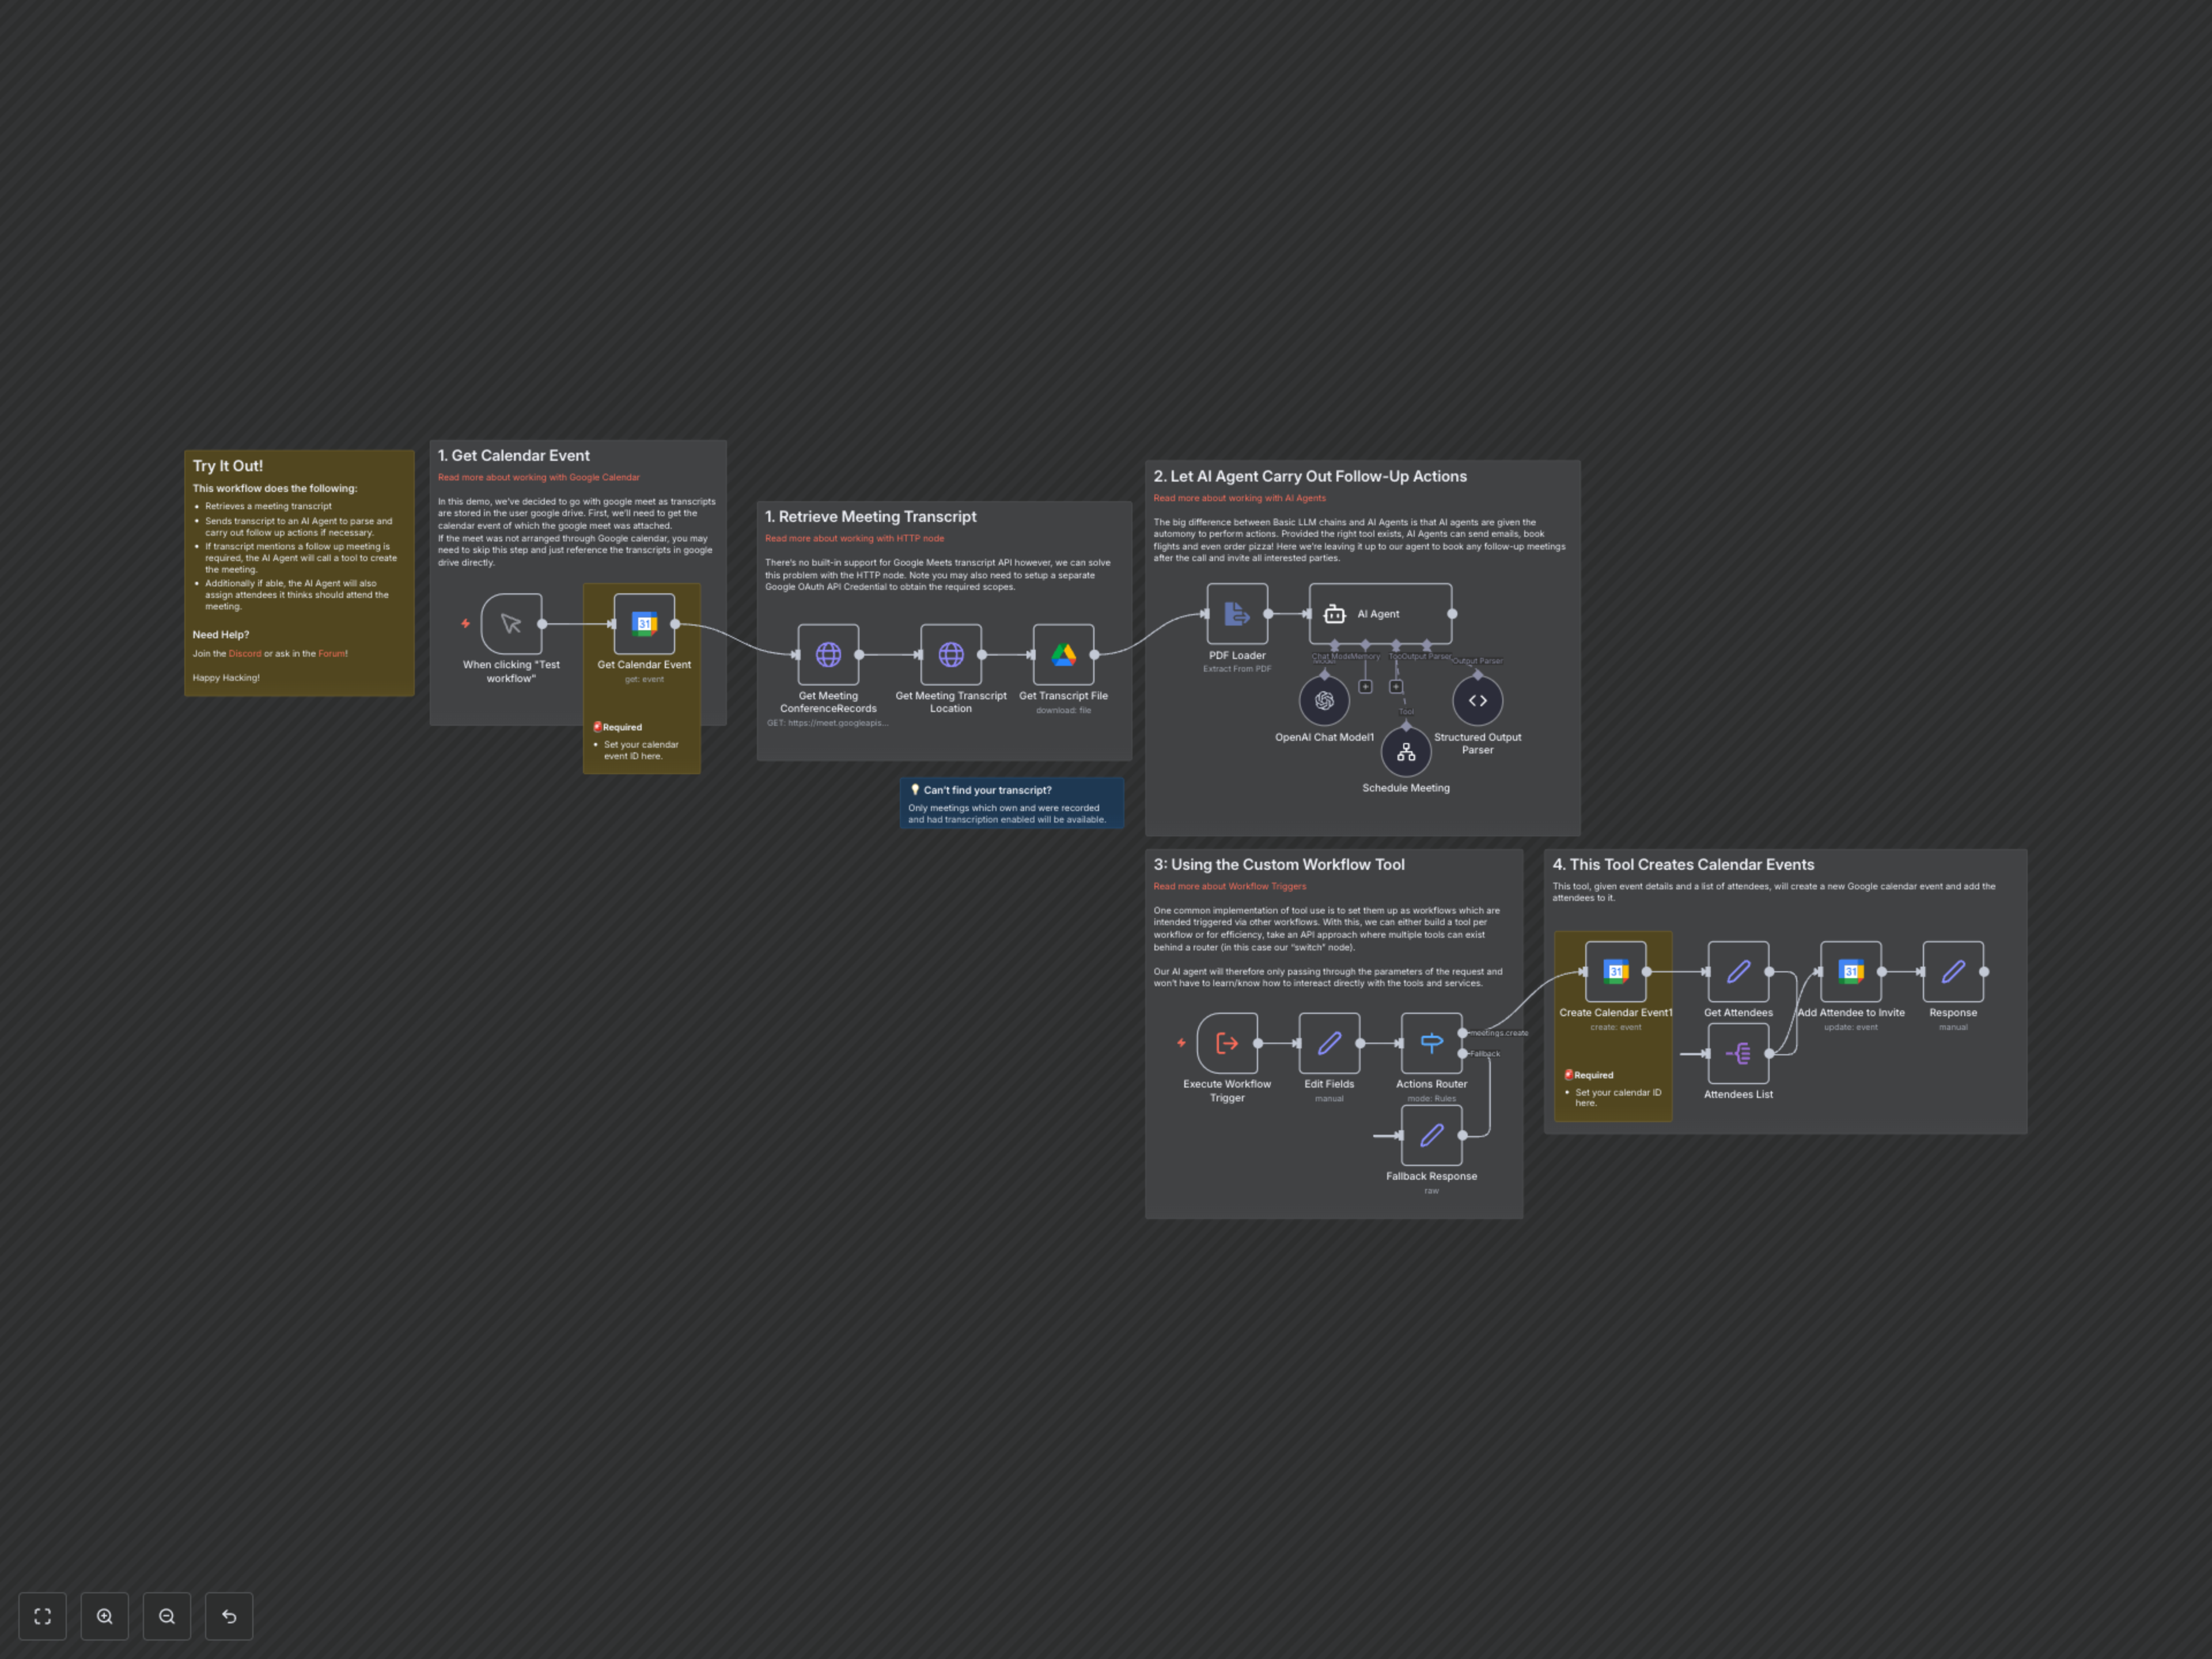This screenshot has width=2212, height=1659.
Task: Select the Structured Output Parser node
Action: pos(1477,701)
